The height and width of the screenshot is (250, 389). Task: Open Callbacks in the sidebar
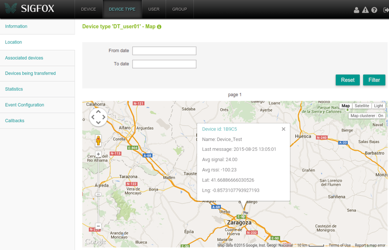[x=37, y=121]
